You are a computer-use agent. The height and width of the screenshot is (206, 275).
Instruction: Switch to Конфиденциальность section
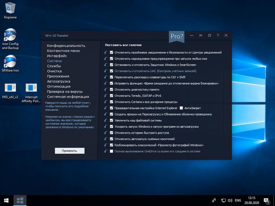tap(66, 45)
